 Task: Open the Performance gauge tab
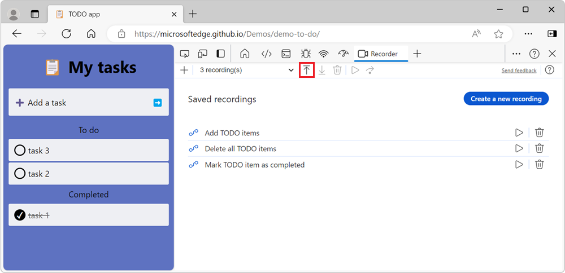click(344, 54)
